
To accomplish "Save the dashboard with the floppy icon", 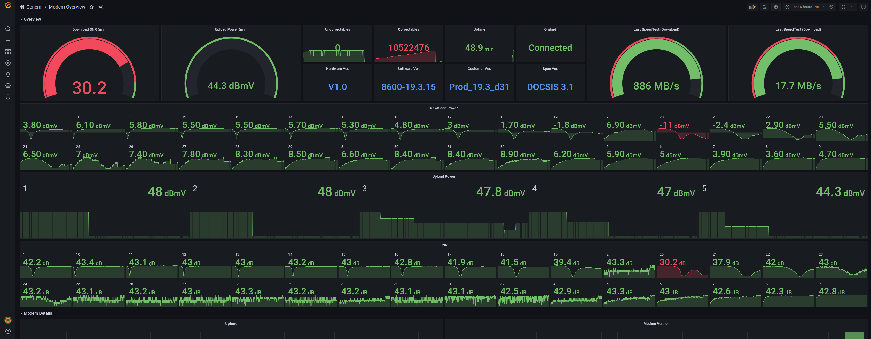I will (x=765, y=7).
